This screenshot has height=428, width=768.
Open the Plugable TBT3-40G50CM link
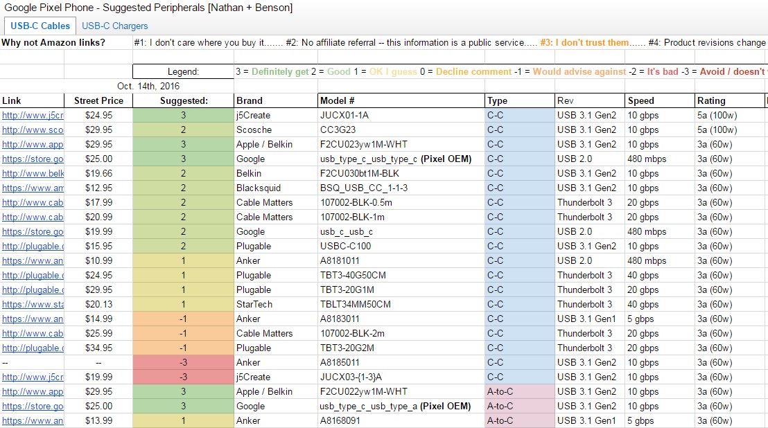(x=33, y=276)
